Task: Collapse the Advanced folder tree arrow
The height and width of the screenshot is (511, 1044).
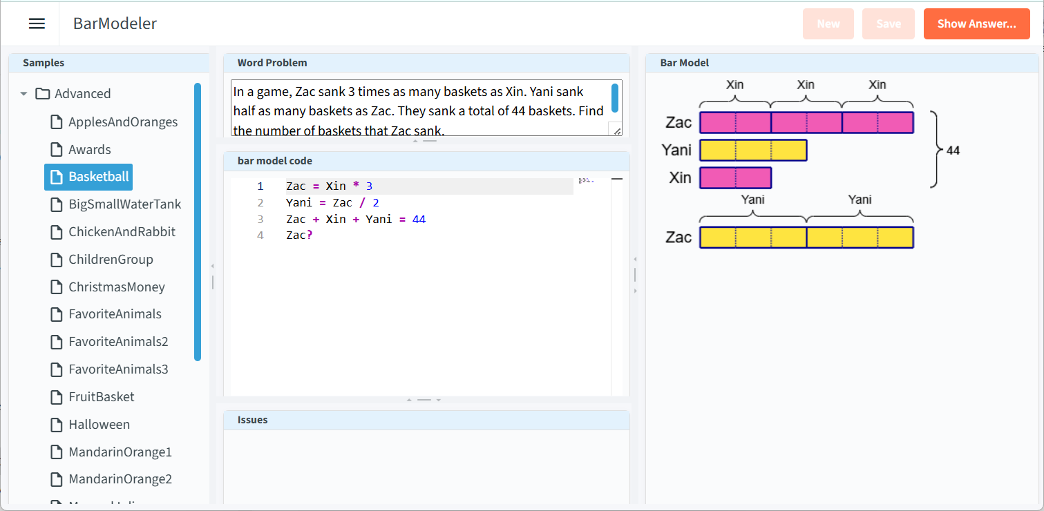Action: 24,94
